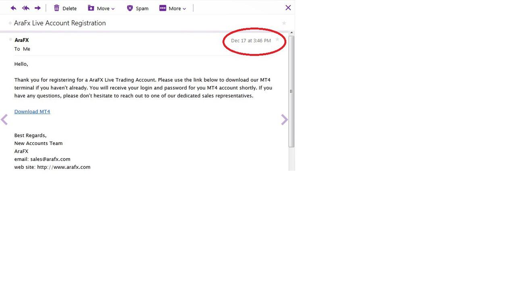Delete this email with the trash icon

tap(57, 8)
